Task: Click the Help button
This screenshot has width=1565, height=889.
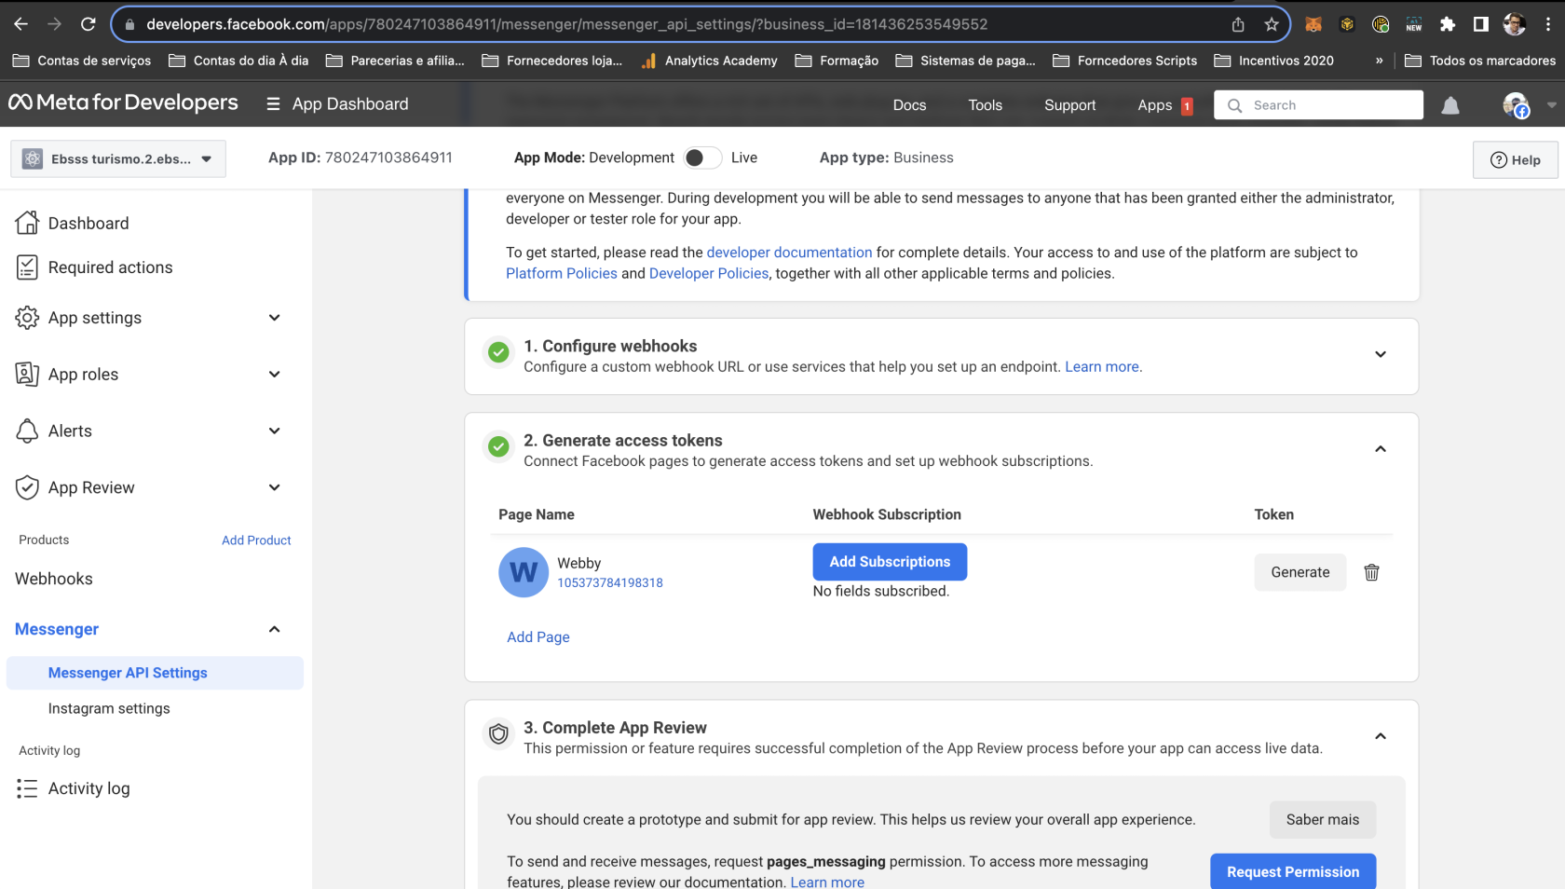Action: click(1516, 159)
